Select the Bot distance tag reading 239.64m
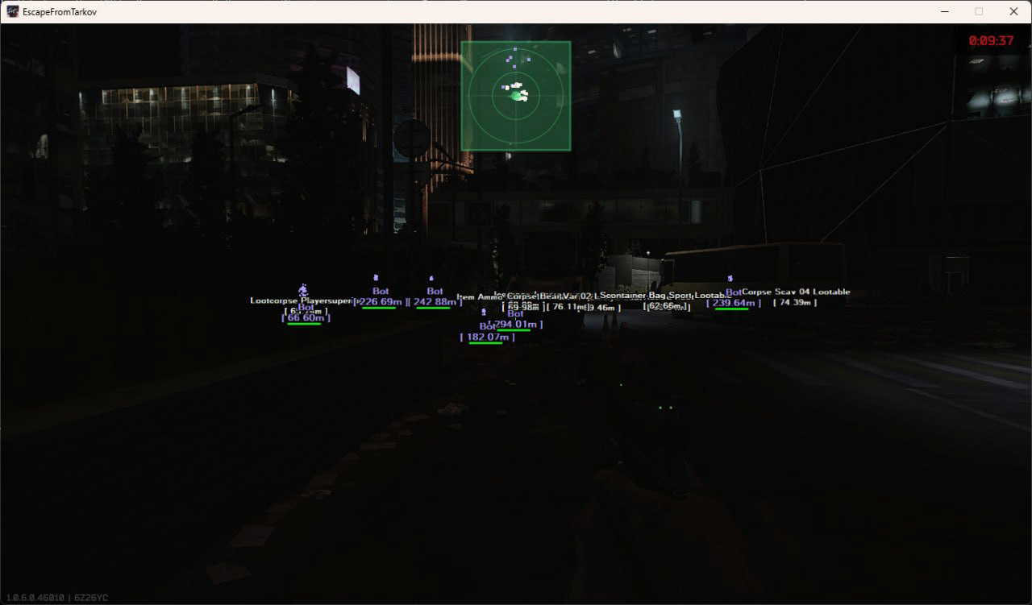The width and height of the screenshot is (1032, 605). (734, 303)
